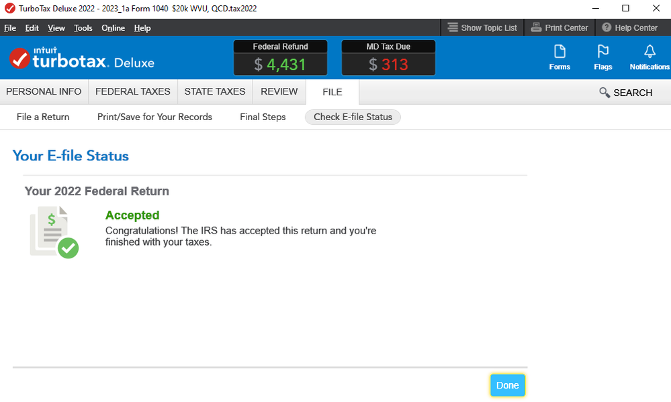This screenshot has width=671, height=402.
Task: Click the Your E-file Status heading
Action: 71,156
